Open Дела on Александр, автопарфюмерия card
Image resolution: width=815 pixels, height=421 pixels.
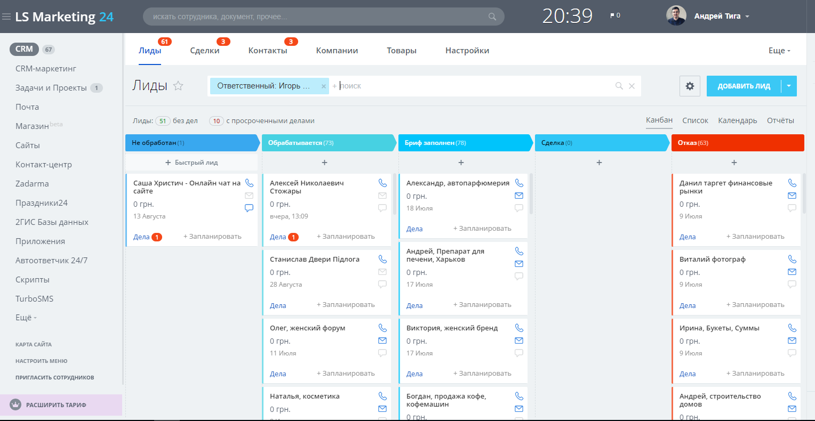tap(414, 229)
